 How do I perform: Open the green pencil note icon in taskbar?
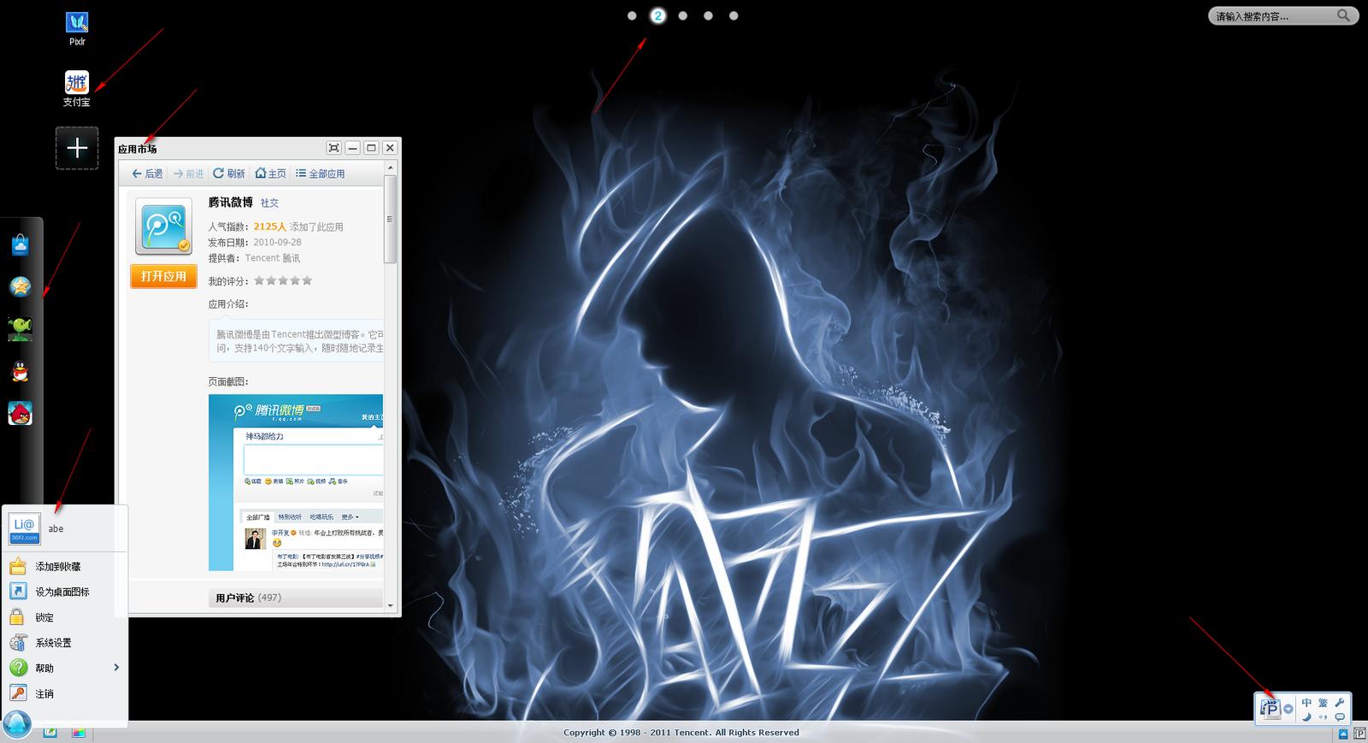tap(50, 733)
